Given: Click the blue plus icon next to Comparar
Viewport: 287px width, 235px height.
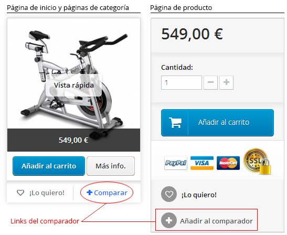Looking at the screenshot, I should 89,193.
